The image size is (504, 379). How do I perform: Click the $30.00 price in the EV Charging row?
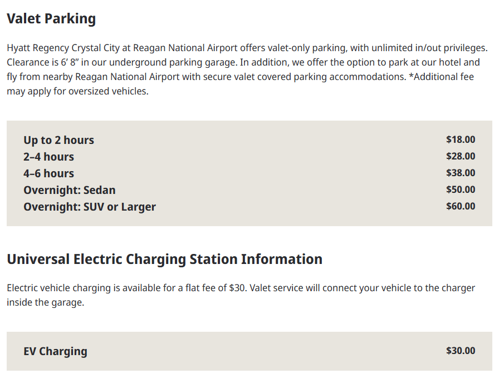click(x=461, y=351)
